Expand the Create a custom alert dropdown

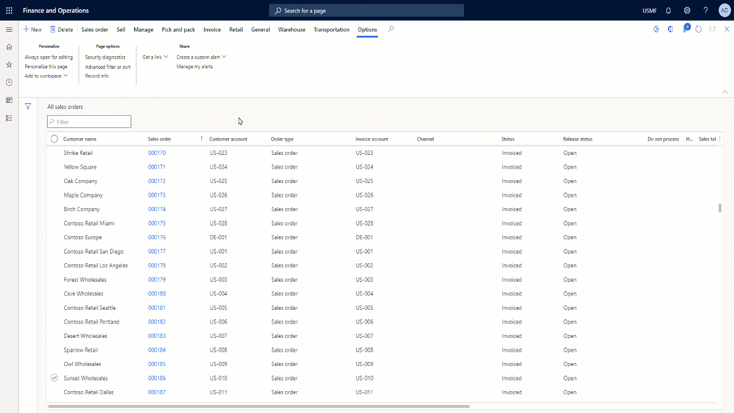click(x=201, y=57)
